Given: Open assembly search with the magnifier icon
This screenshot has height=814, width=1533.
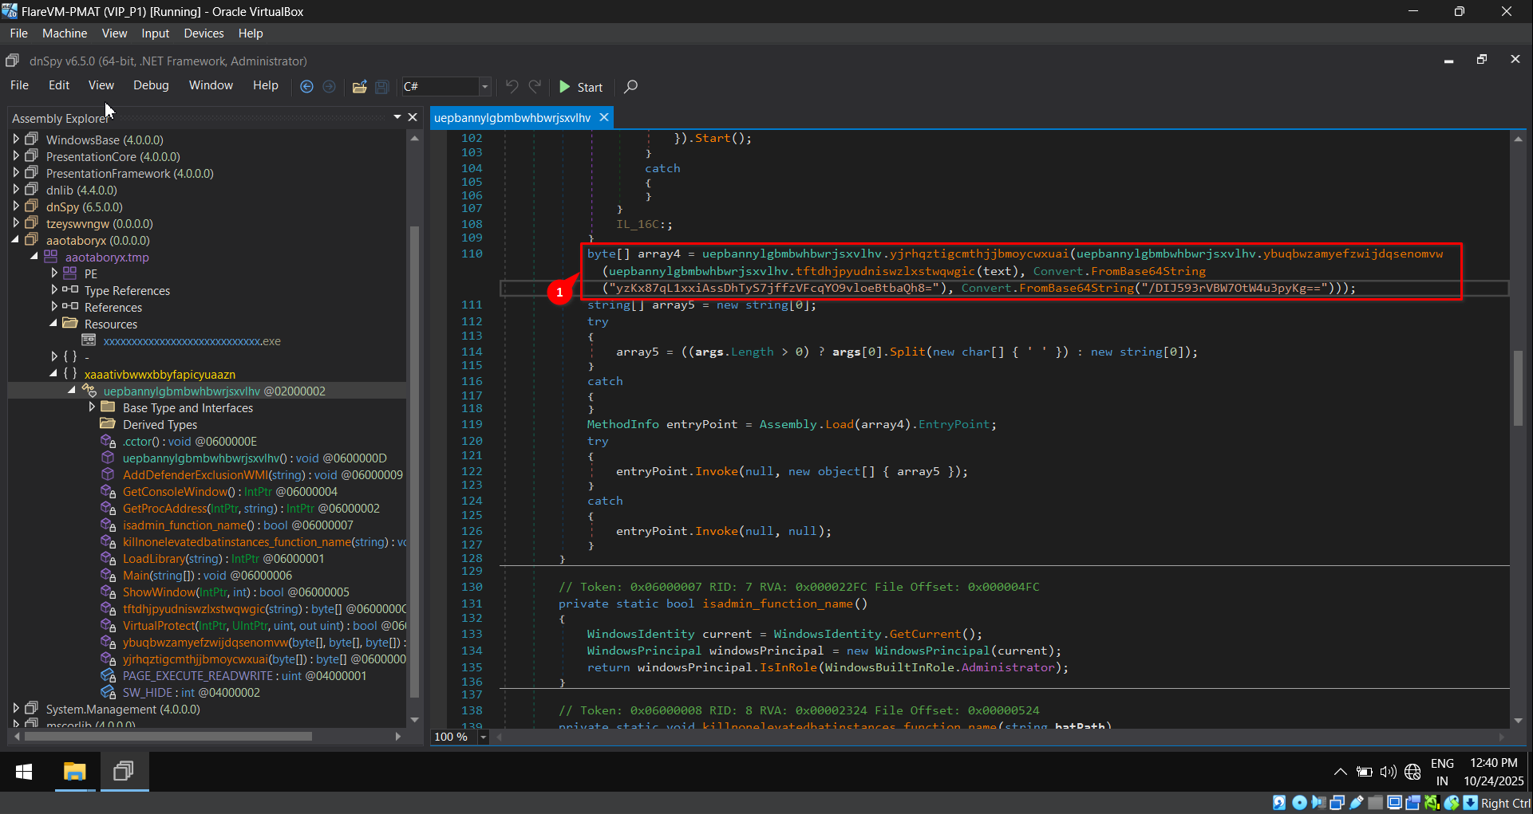Looking at the screenshot, I should coord(630,86).
